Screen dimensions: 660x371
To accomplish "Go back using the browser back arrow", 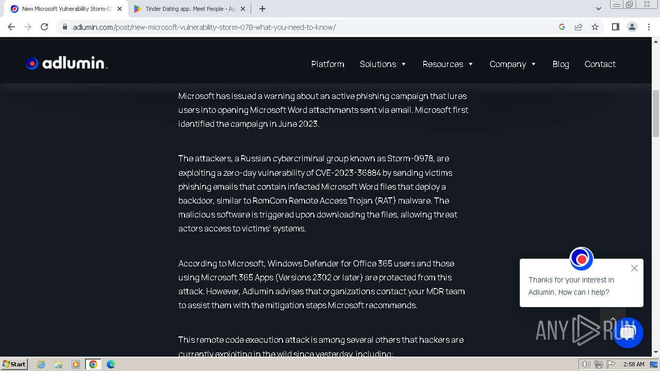I will point(11,27).
